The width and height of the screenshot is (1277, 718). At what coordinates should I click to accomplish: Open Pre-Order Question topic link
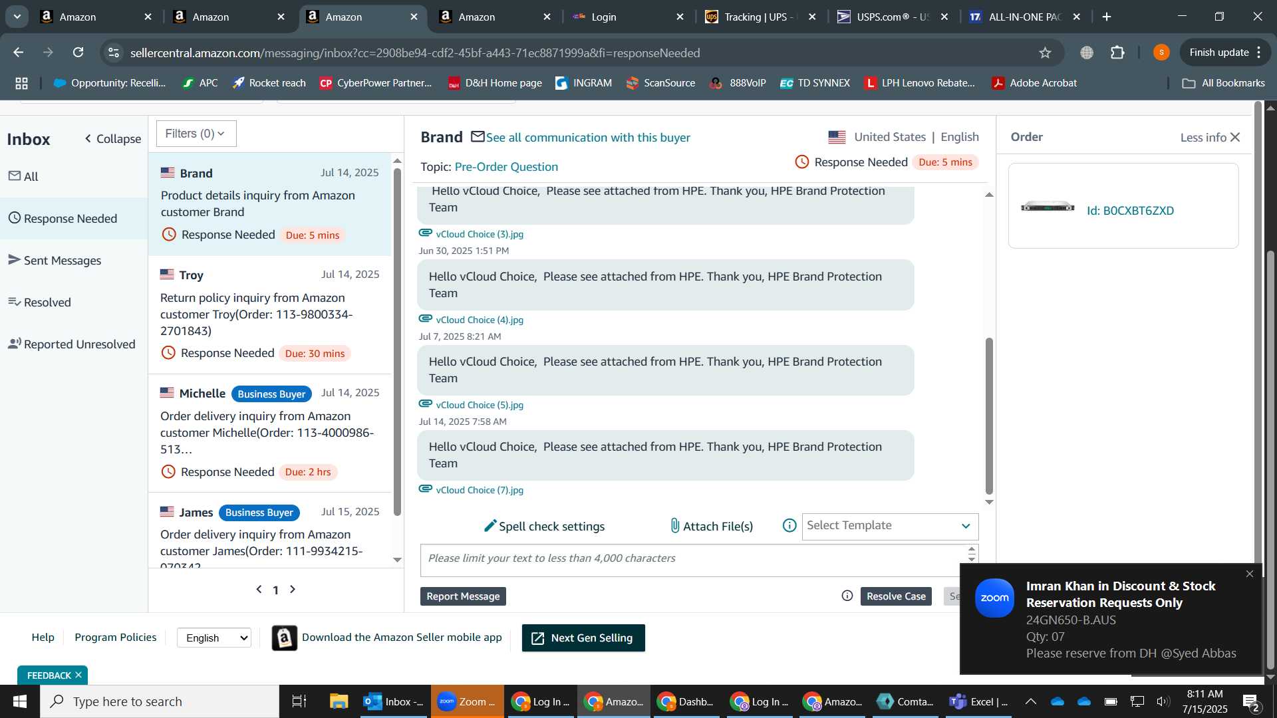tap(506, 167)
